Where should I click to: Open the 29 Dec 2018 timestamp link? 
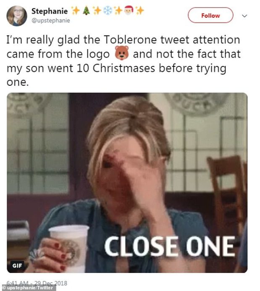[x=37, y=283]
